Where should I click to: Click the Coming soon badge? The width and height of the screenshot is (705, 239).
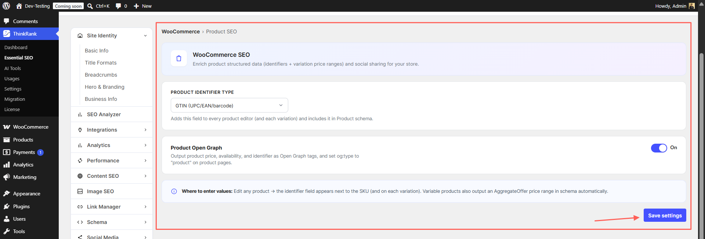point(68,6)
